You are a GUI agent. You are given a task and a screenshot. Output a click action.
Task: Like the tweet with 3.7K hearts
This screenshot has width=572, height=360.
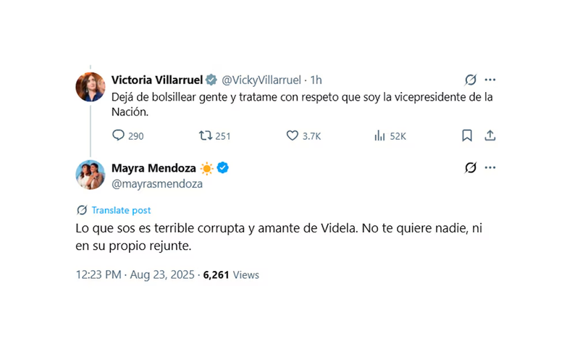pyautogui.click(x=293, y=135)
